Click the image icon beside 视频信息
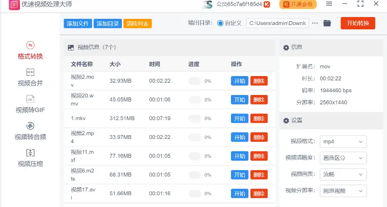Viewport: 387px width, 207px height. point(71,47)
